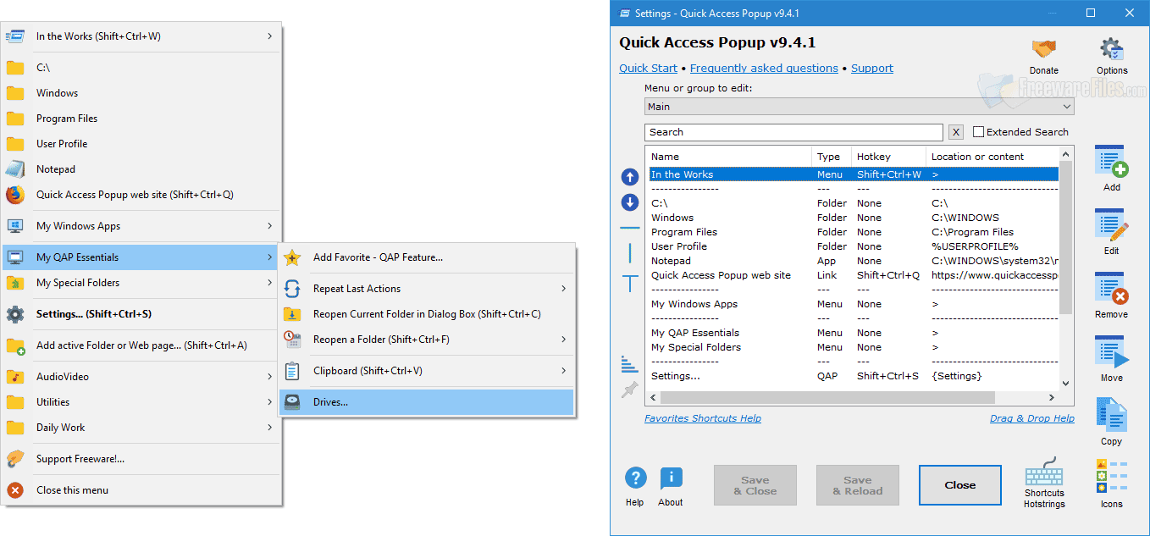This screenshot has width=1150, height=536.
Task: Click the Copy favorite icon
Action: click(1110, 417)
